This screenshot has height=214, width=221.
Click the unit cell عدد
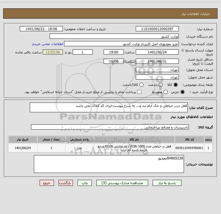(x=80, y=148)
